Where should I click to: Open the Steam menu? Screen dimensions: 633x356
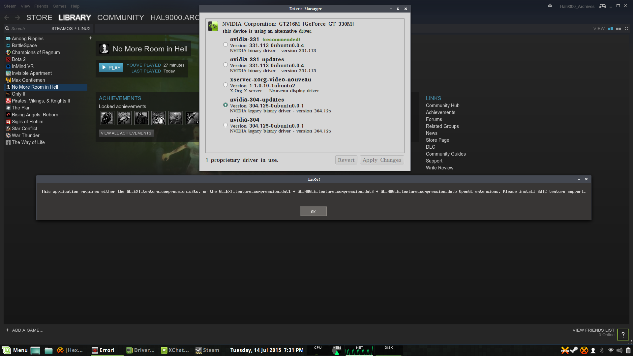[10, 6]
